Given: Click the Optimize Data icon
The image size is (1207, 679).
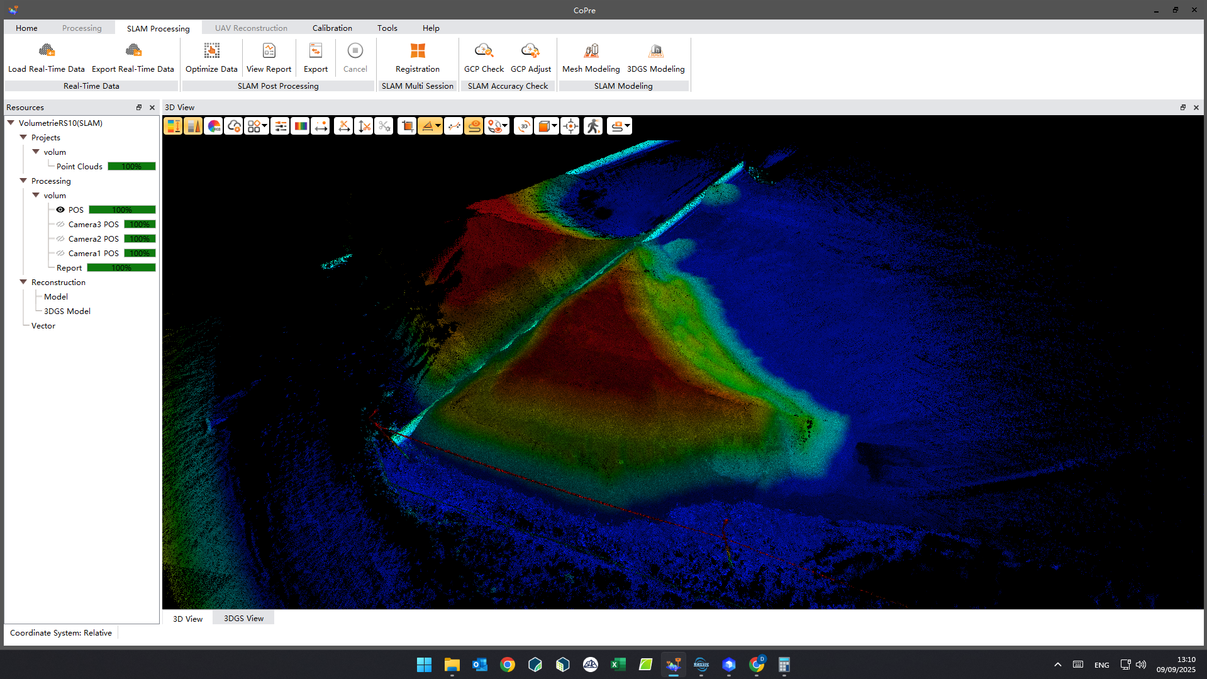Looking at the screenshot, I should [211, 51].
